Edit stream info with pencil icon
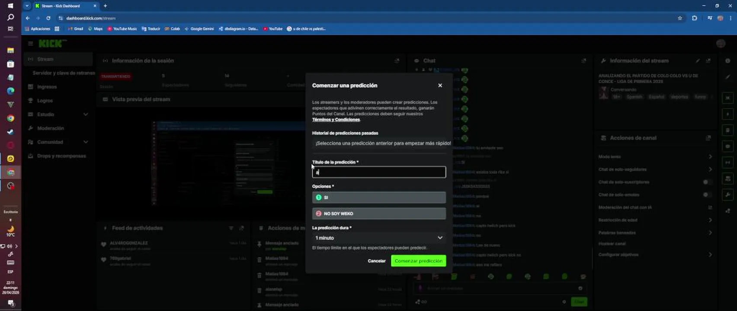This screenshot has height=311, width=737. (x=698, y=61)
